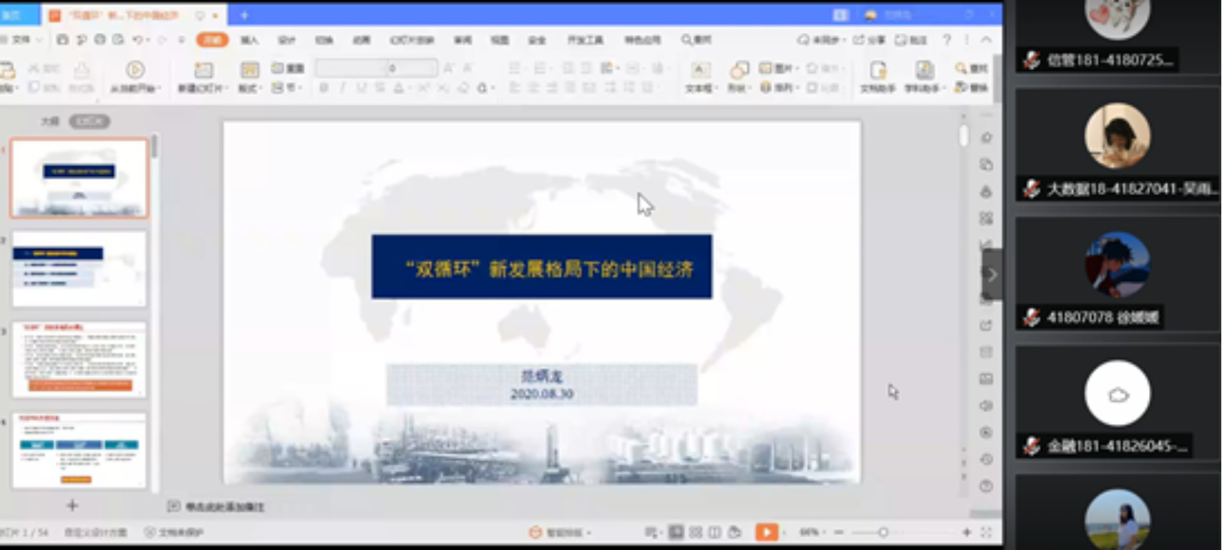
Task: Click the add notes text below slide
Action: pyautogui.click(x=225, y=506)
